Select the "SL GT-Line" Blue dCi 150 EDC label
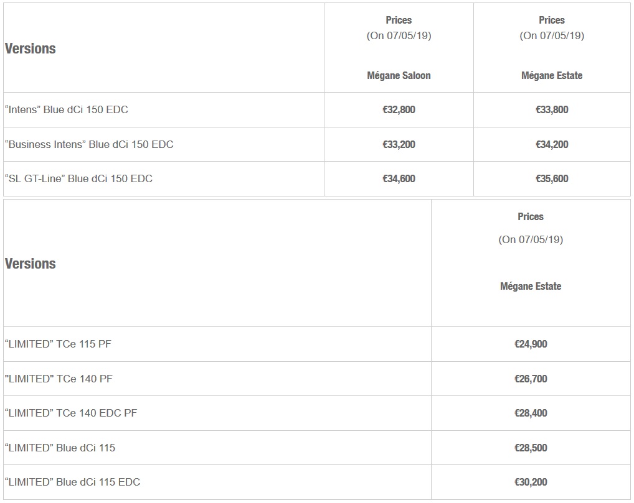The width and height of the screenshot is (634, 503). 78,178
